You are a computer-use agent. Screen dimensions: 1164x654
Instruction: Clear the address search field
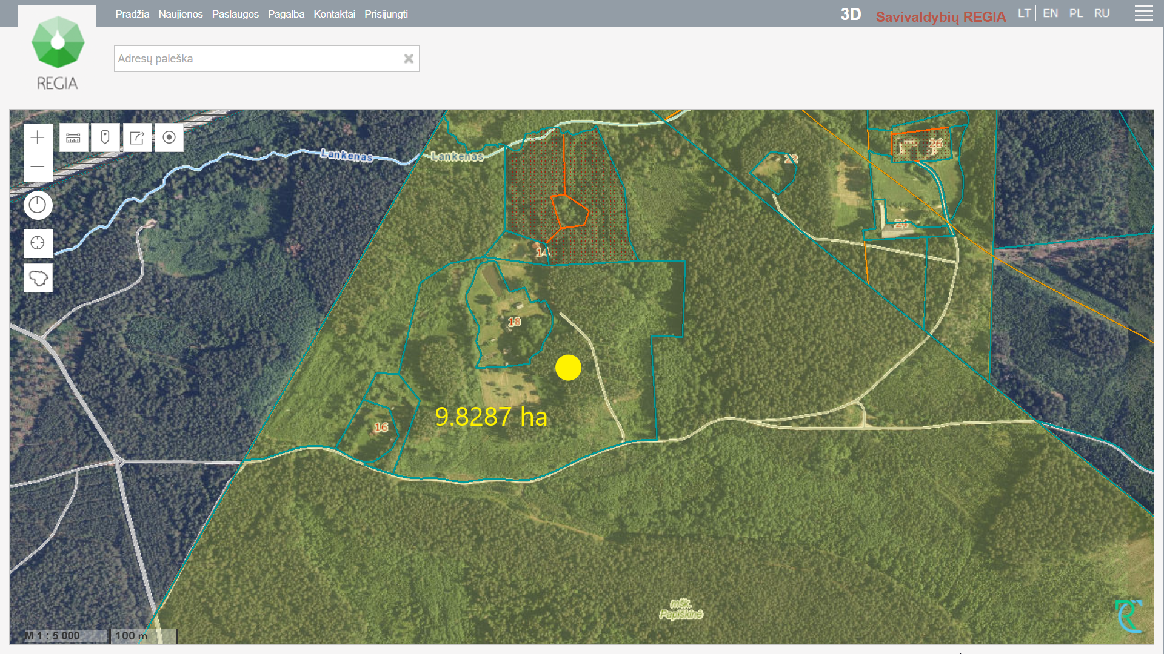click(x=409, y=59)
